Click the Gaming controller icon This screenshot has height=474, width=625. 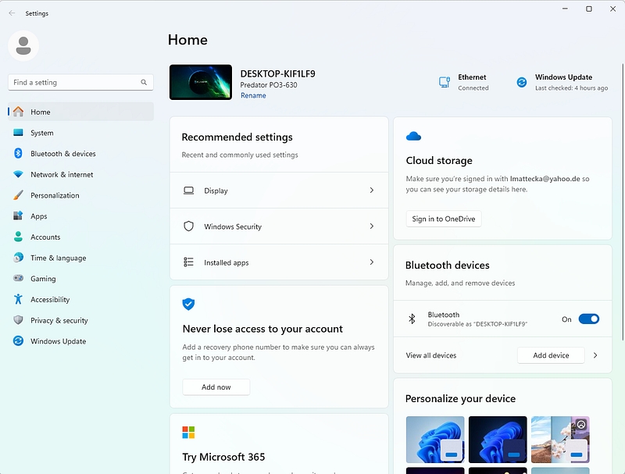pyautogui.click(x=18, y=279)
